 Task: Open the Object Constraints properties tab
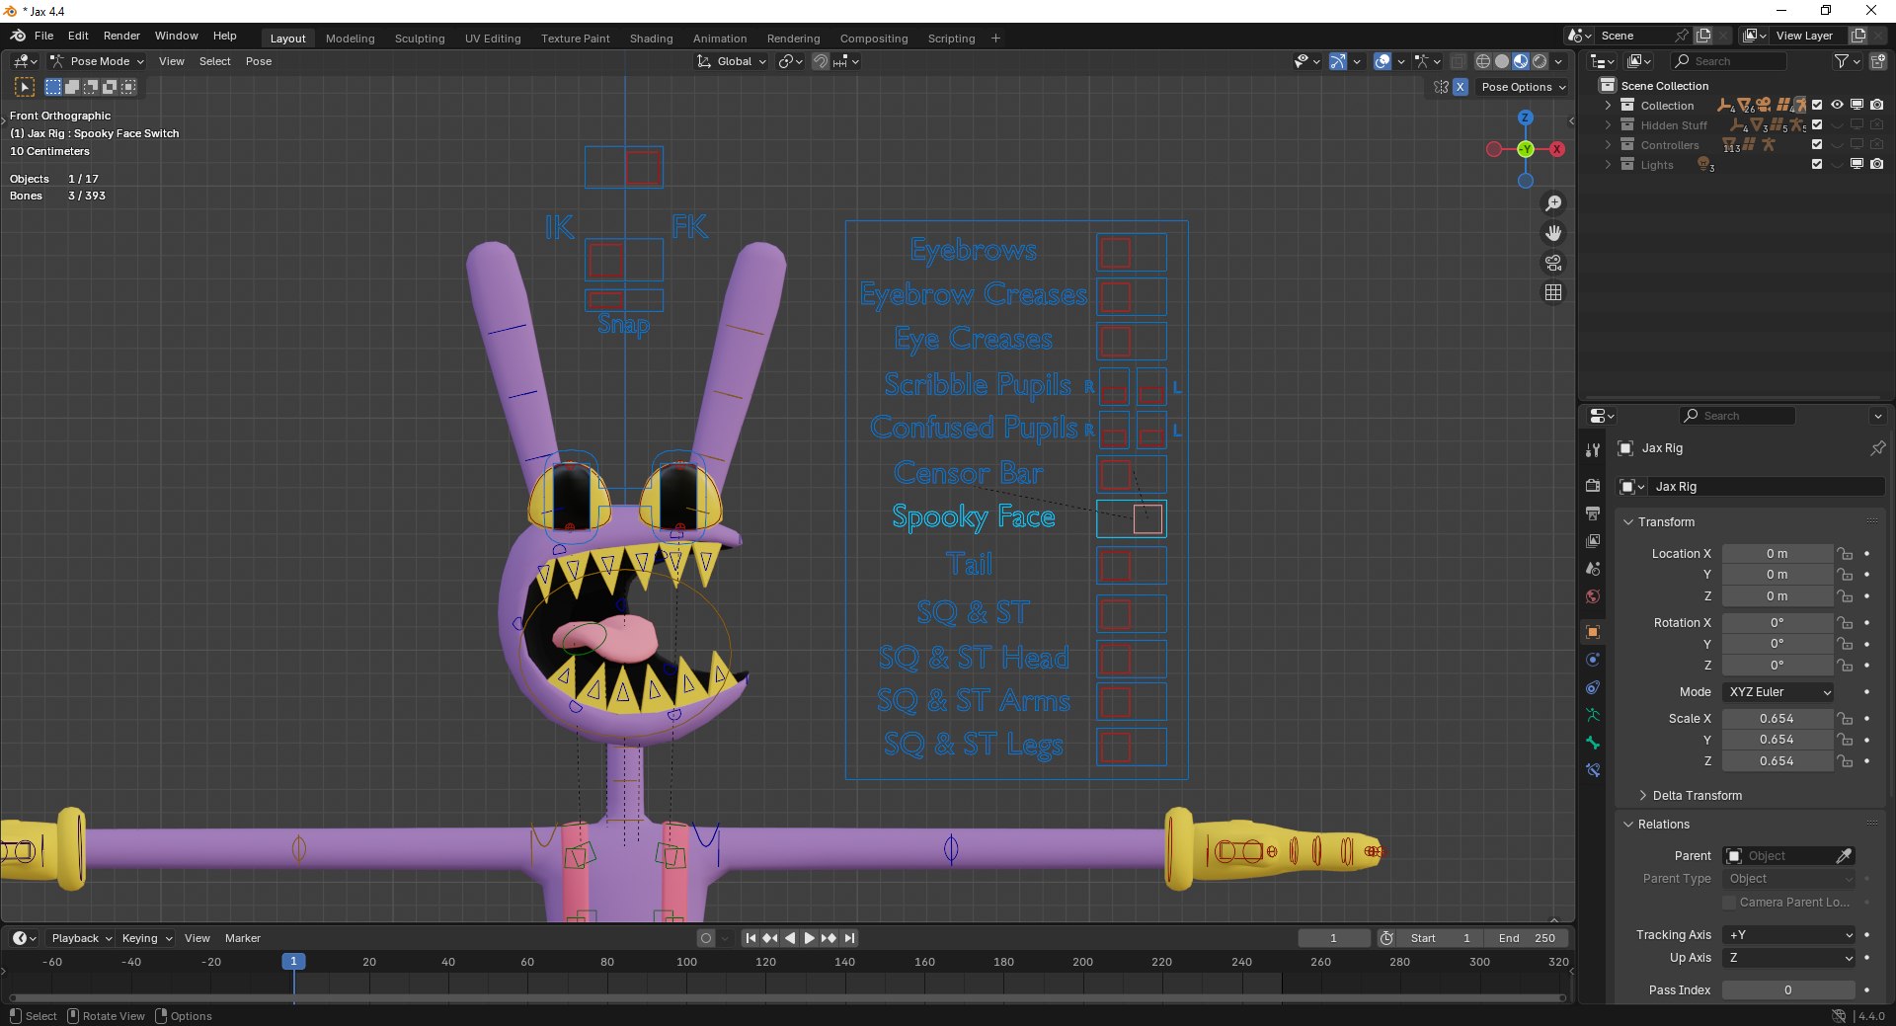[1592, 687]
